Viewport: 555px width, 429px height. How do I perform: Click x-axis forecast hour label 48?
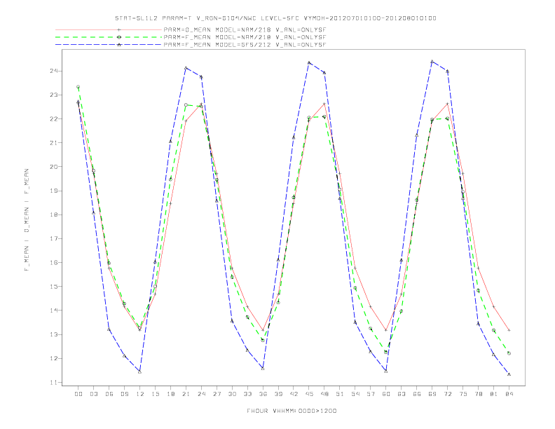pos(324,394)
